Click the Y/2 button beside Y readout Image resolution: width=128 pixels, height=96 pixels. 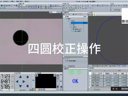[x=13, y=82]
